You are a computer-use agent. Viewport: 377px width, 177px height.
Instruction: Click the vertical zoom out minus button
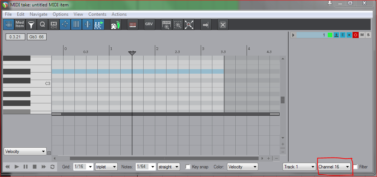pos(283,152)
